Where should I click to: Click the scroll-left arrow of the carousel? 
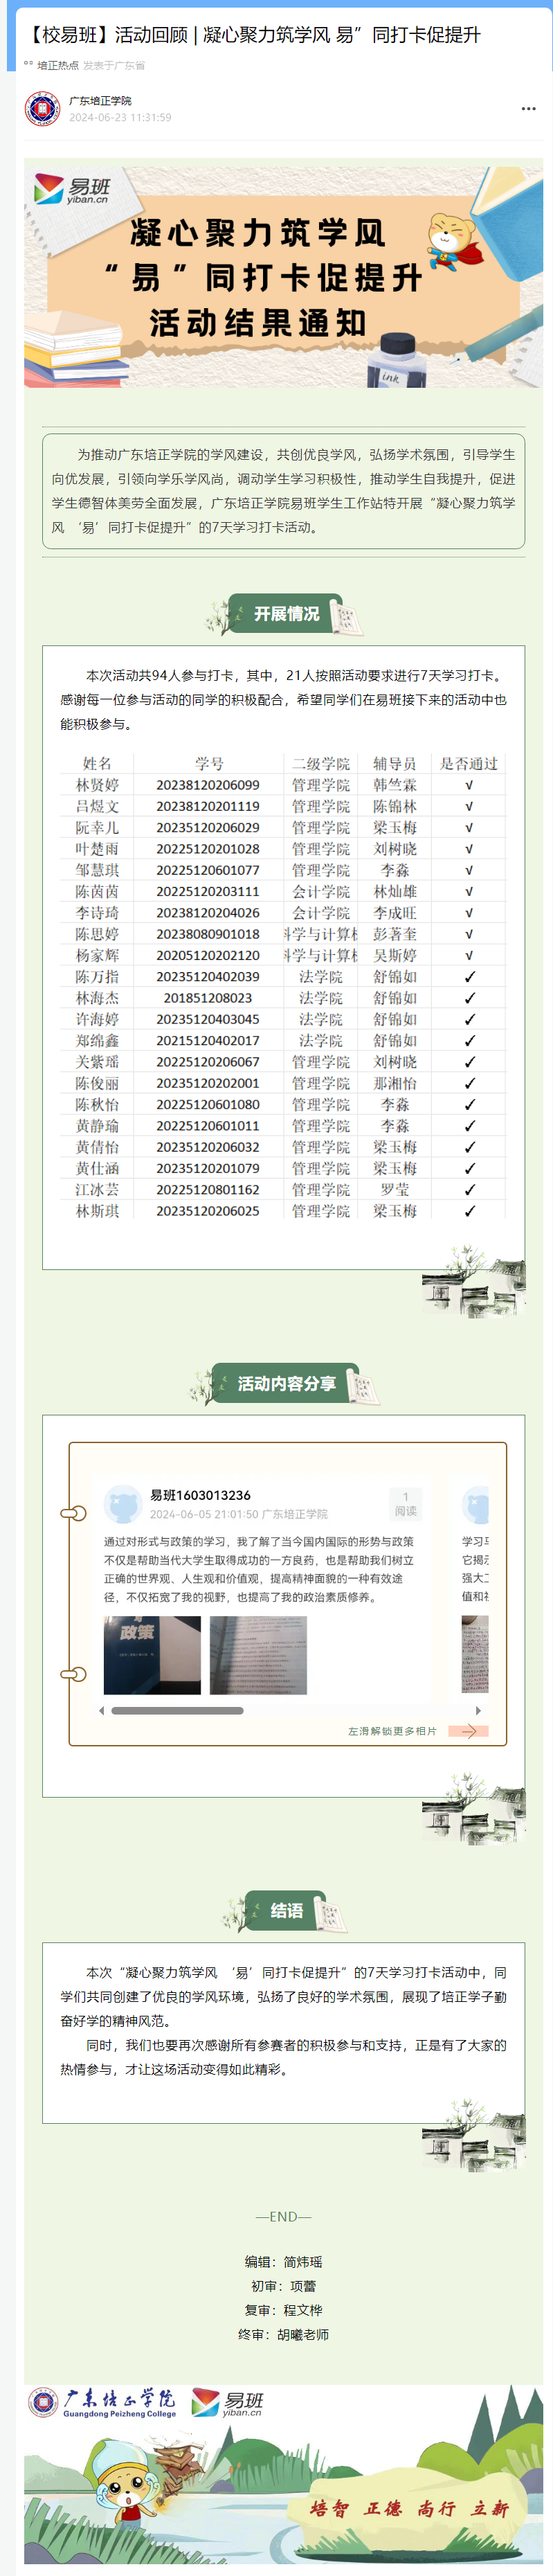click(x=101, y=1710)
